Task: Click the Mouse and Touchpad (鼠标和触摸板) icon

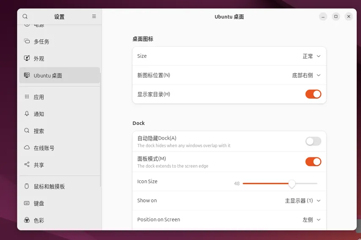Action: (27, 186)
